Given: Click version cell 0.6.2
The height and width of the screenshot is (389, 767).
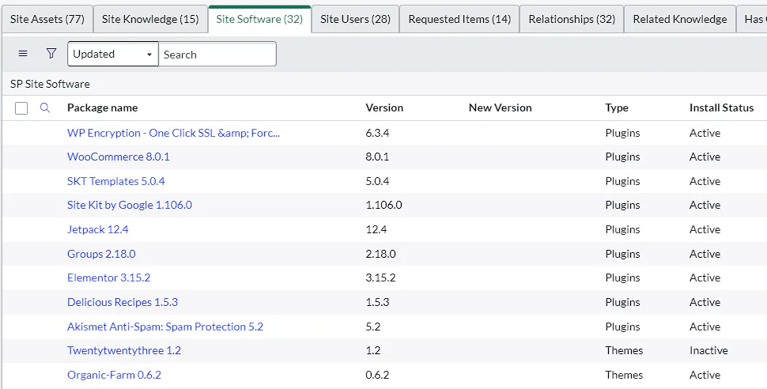Looking at the screenshot, I should click(x=377, y=376).
